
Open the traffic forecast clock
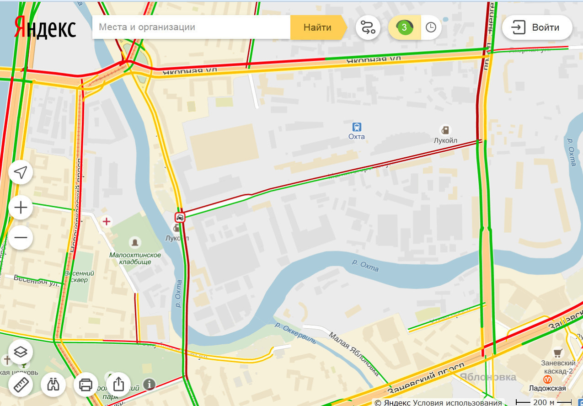431,27
